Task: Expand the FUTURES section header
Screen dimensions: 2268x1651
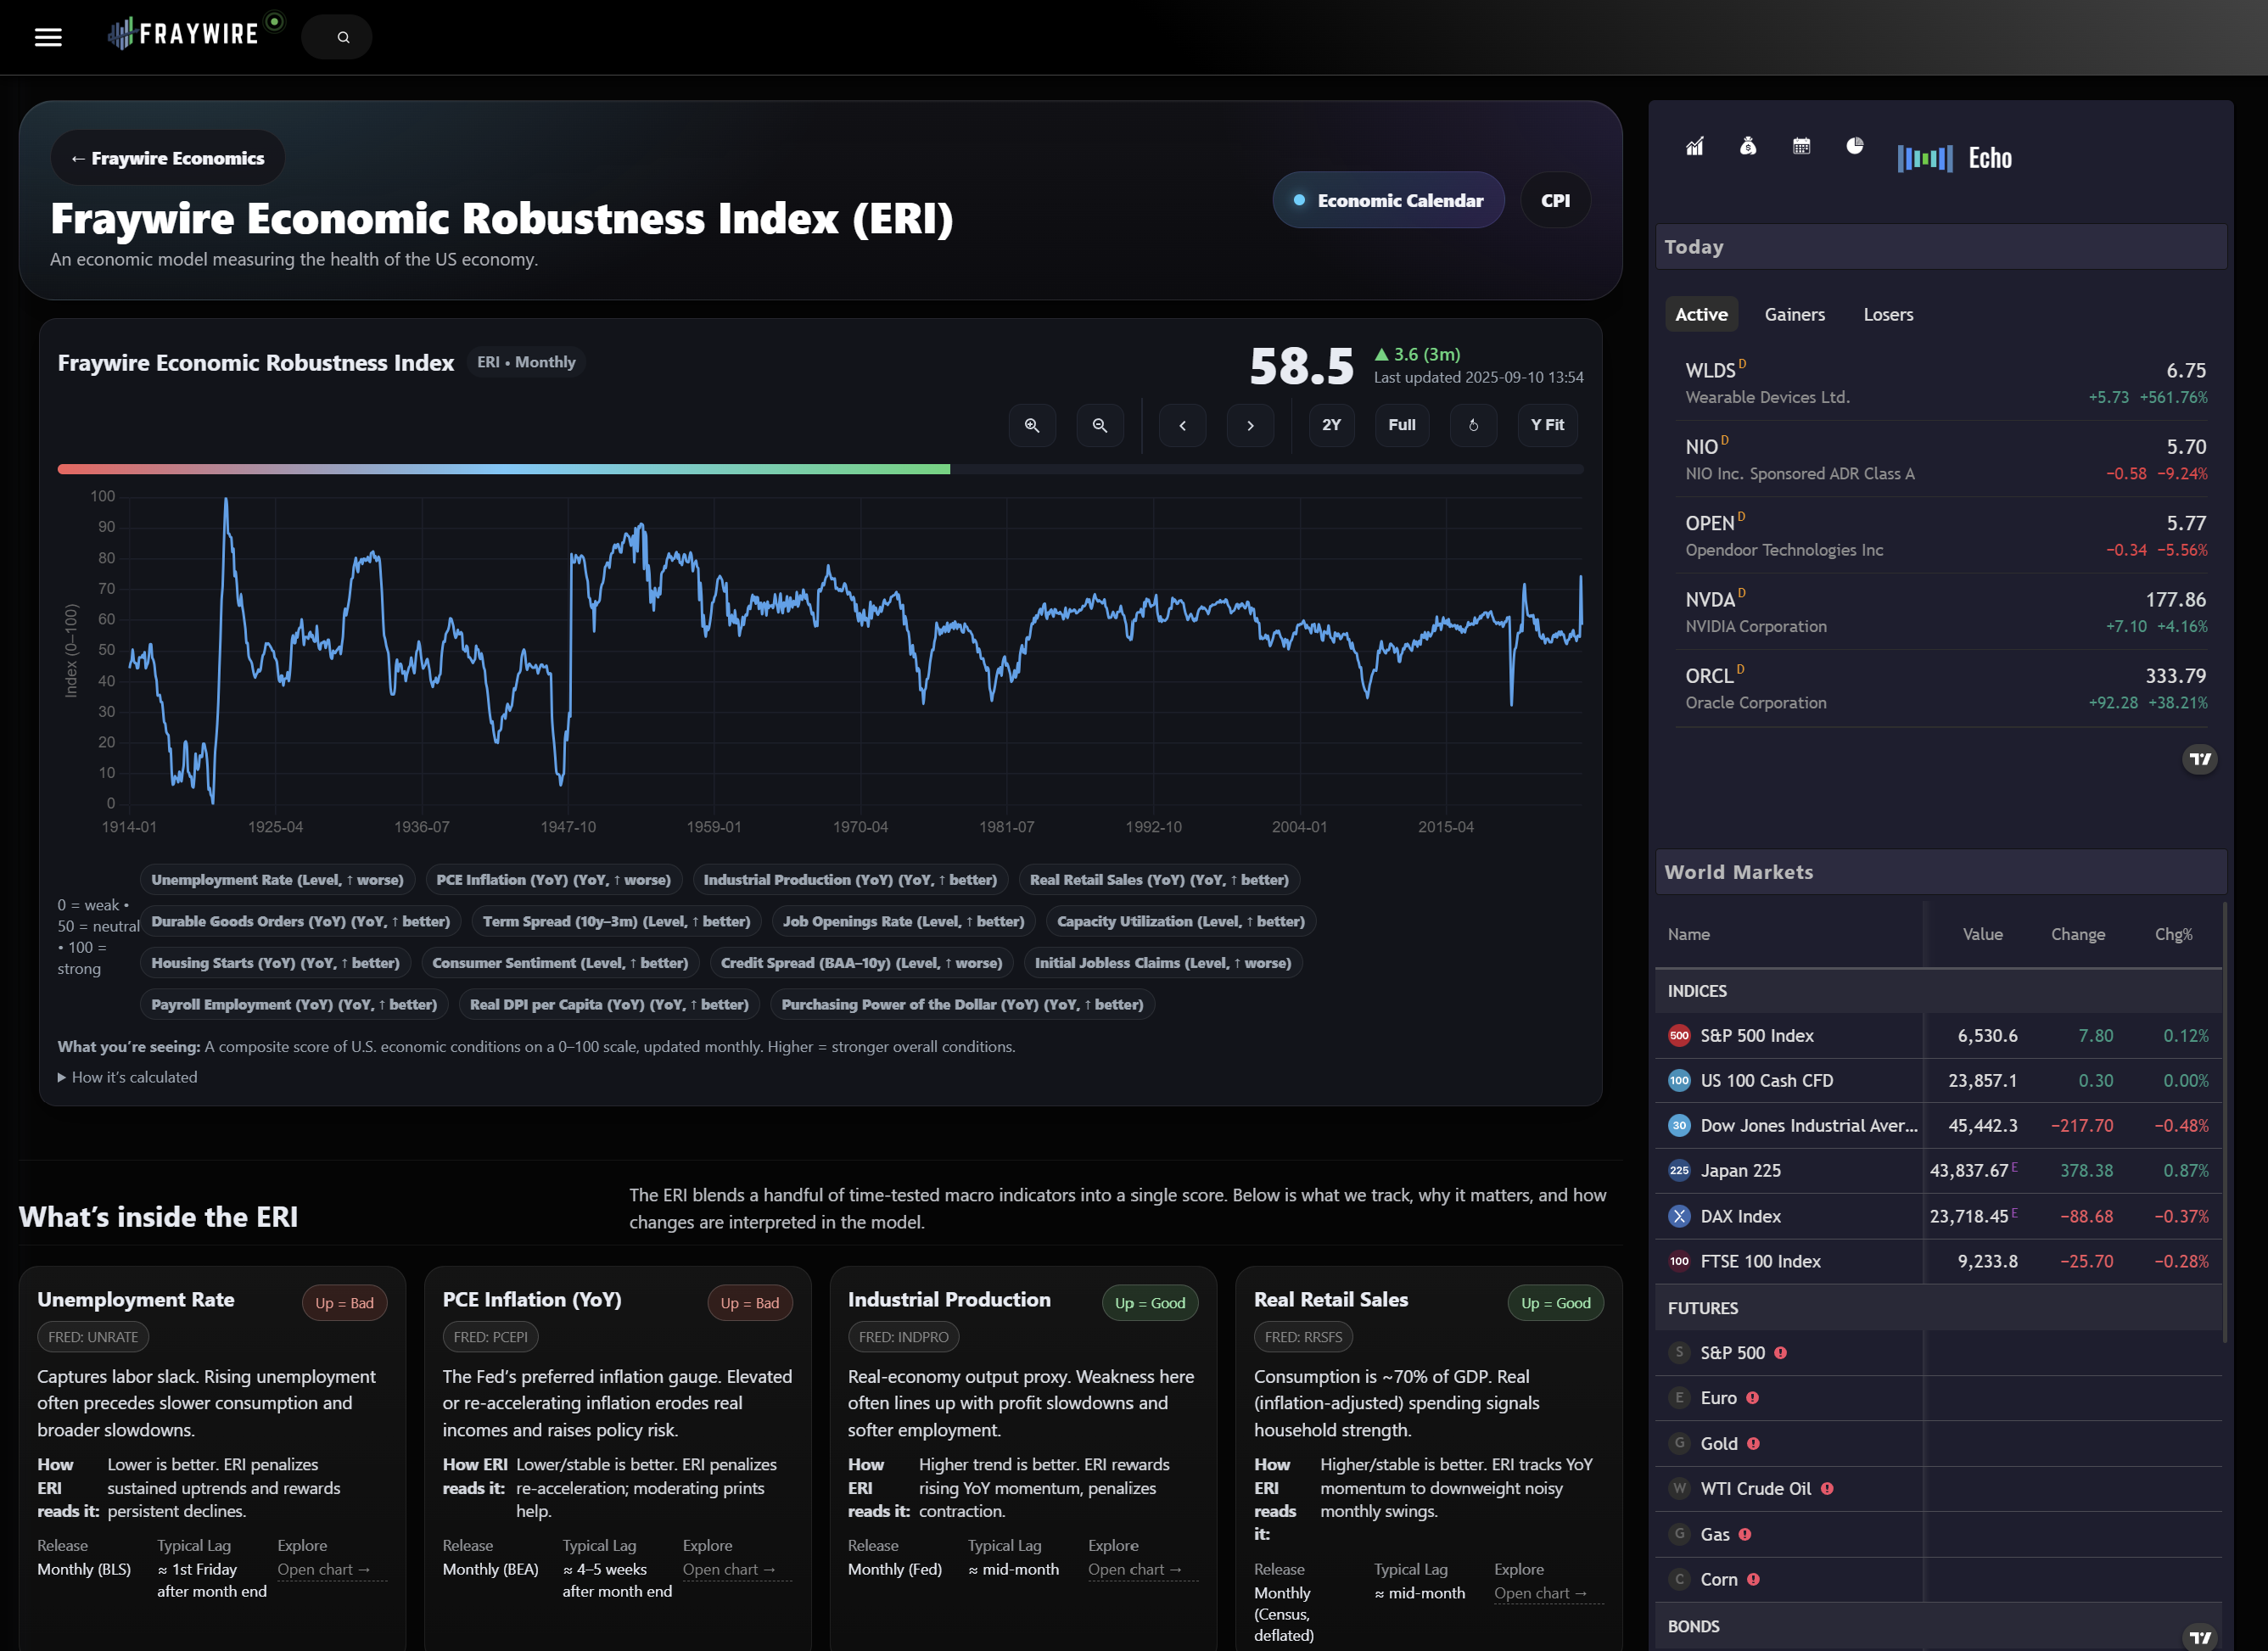Action: (1702, 1308)
